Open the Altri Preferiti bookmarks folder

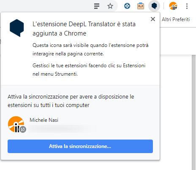pos(176,19)
